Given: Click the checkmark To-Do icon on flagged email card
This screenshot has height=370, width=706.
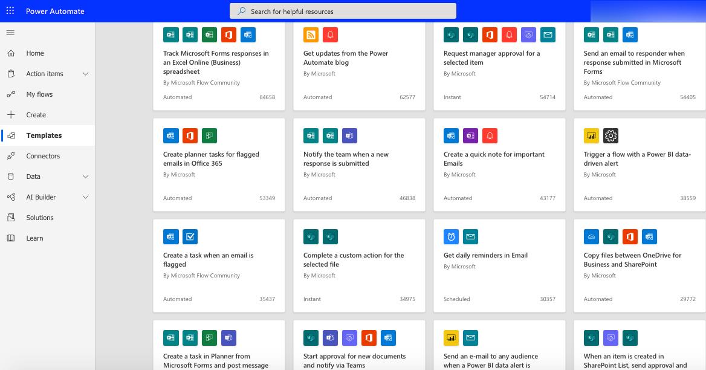Looking at the screenshot, I should click(x=190, y=237).
